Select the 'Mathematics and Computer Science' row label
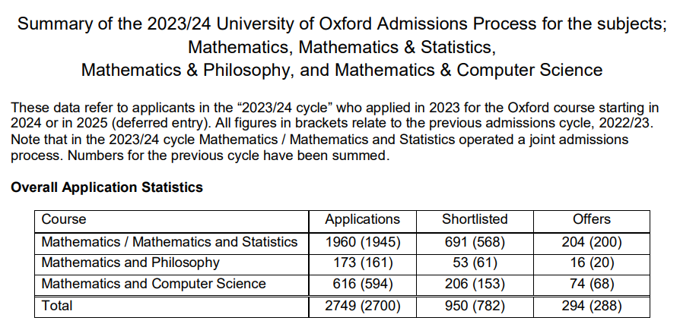The height and width of the screenshot is (327, 680). pyautogui.click(x=154, y=284)
